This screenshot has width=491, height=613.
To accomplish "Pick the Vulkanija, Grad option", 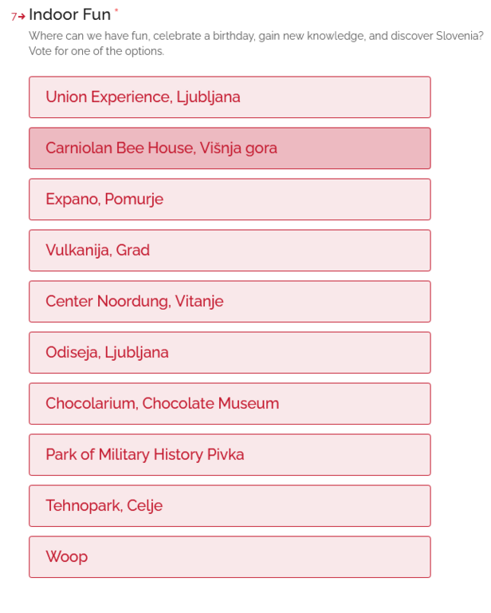I will [230, 251].
